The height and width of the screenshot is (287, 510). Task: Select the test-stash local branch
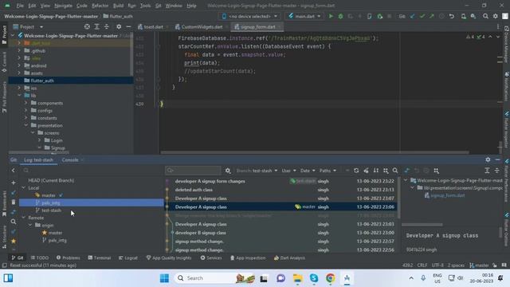point(51,210)
